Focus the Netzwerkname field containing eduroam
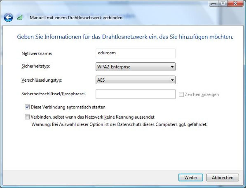The image size is (246, 188). [136, 53]
